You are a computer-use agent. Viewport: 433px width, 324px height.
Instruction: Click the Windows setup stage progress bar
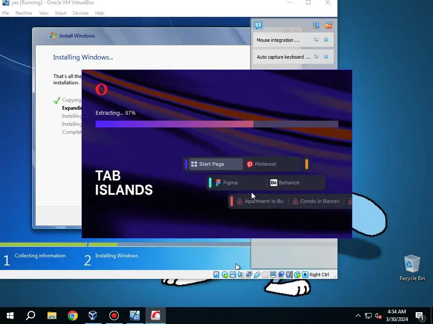[125, 244]
